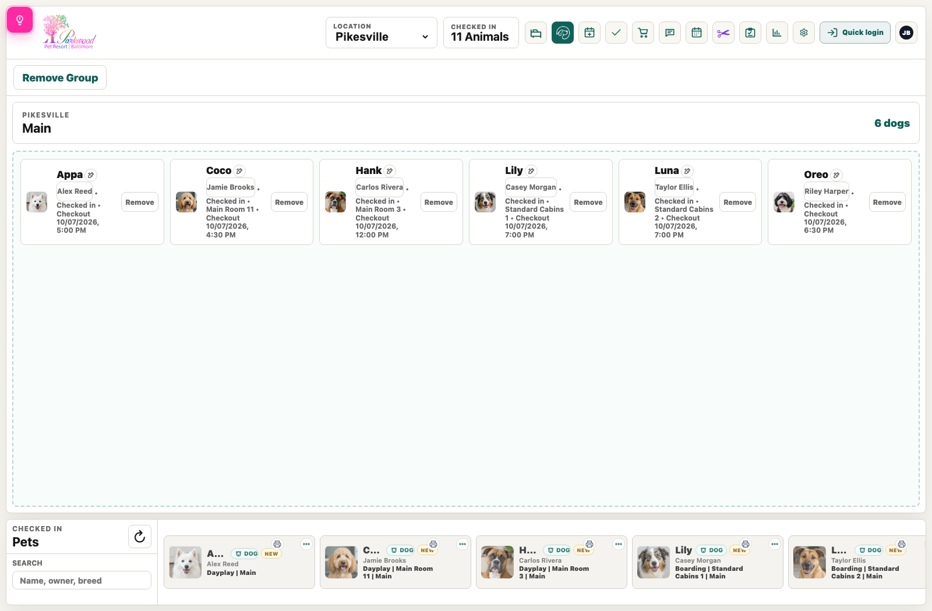Click the edit pencil icon next to Lily
Screen dimensions: 932x611
click(x=531, y=171)
